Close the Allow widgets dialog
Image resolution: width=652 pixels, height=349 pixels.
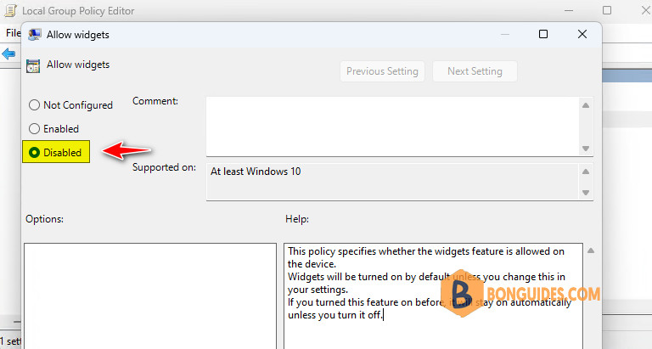click(582, 34)
